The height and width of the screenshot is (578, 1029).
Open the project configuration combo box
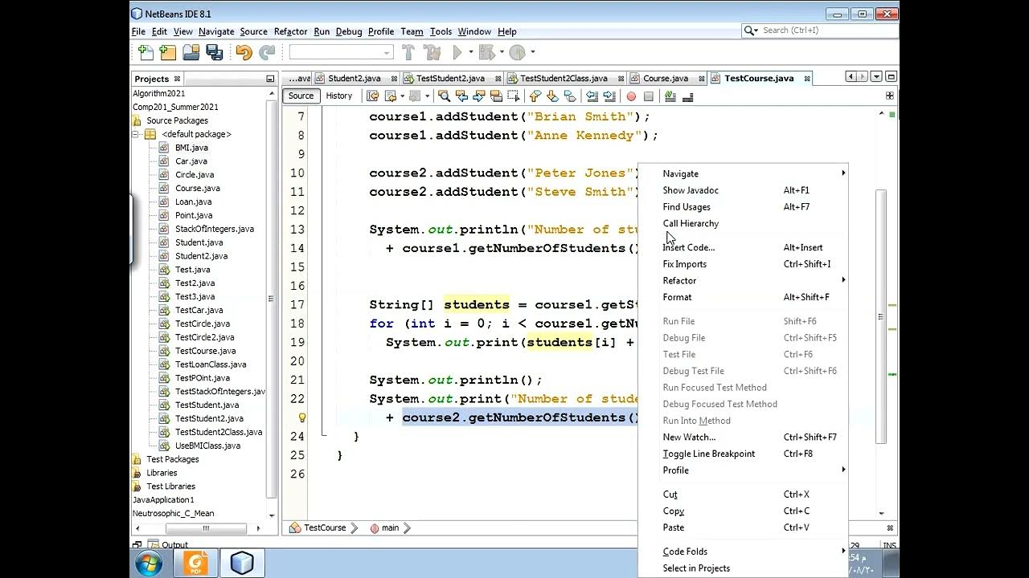[x=342, y=52]
